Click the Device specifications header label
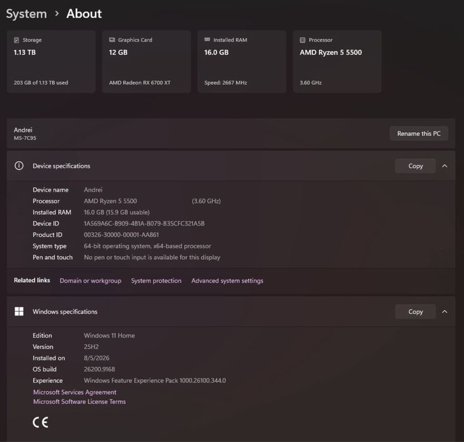This screenshot has width=464, height=442. point(61,166)
